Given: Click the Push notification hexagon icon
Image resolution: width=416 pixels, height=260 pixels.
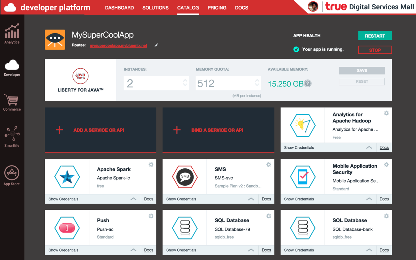Looking at the screenshot, I should tap(67, 228).
